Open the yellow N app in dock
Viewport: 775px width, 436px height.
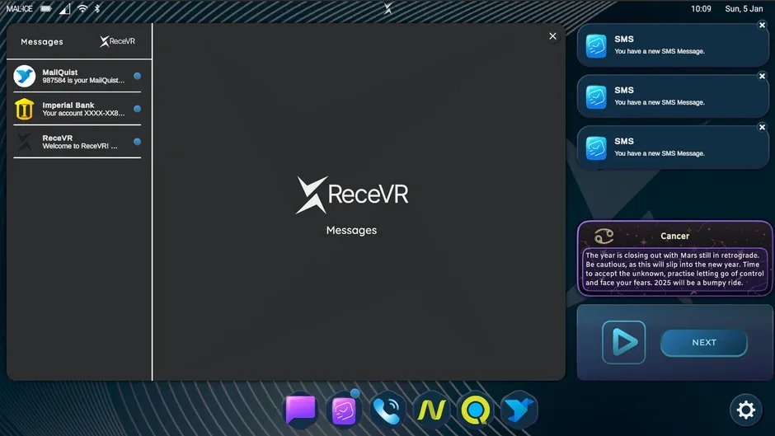pos(431,410)
